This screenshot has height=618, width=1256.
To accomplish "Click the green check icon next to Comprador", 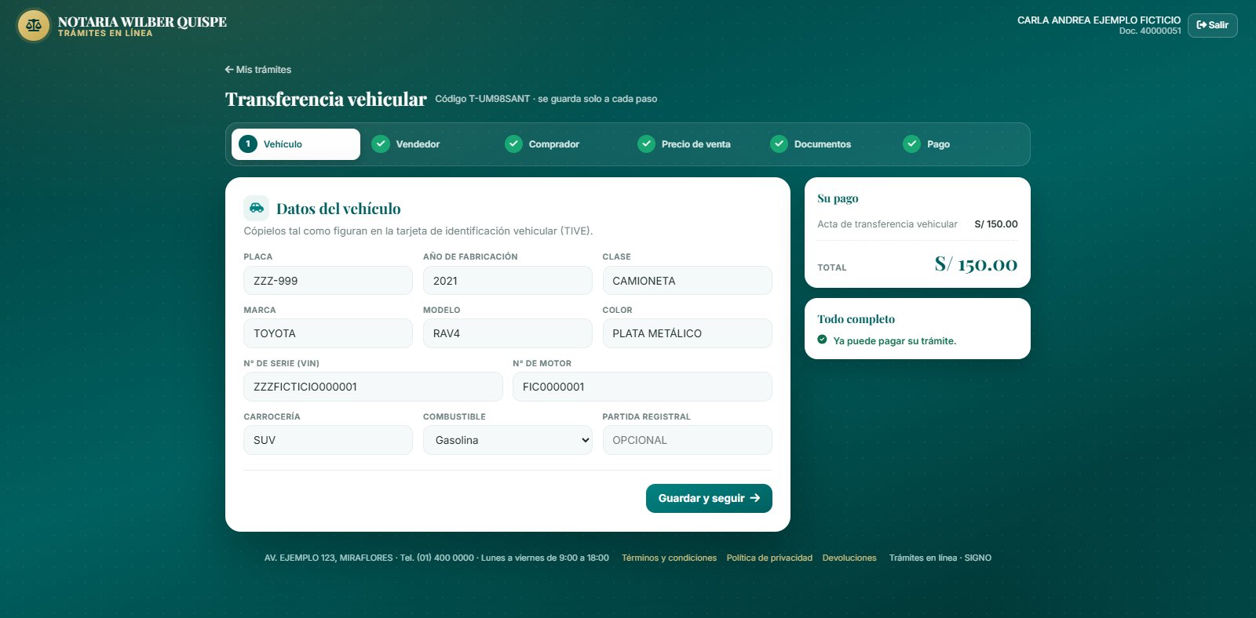I will point(513,144).
